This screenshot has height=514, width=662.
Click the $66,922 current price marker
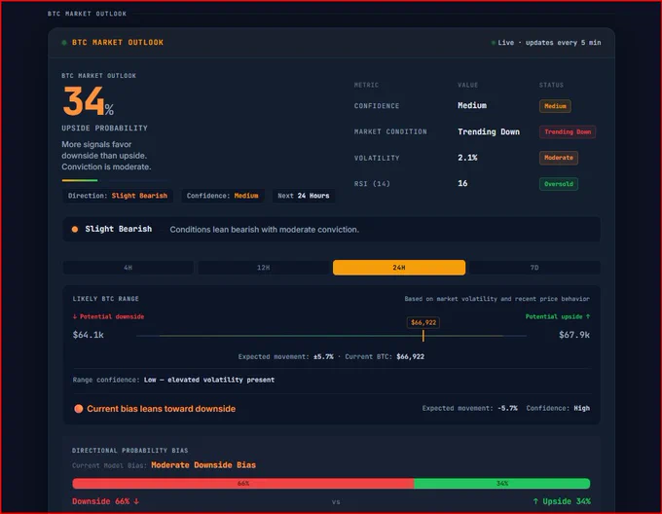click(x=423, y=323)
